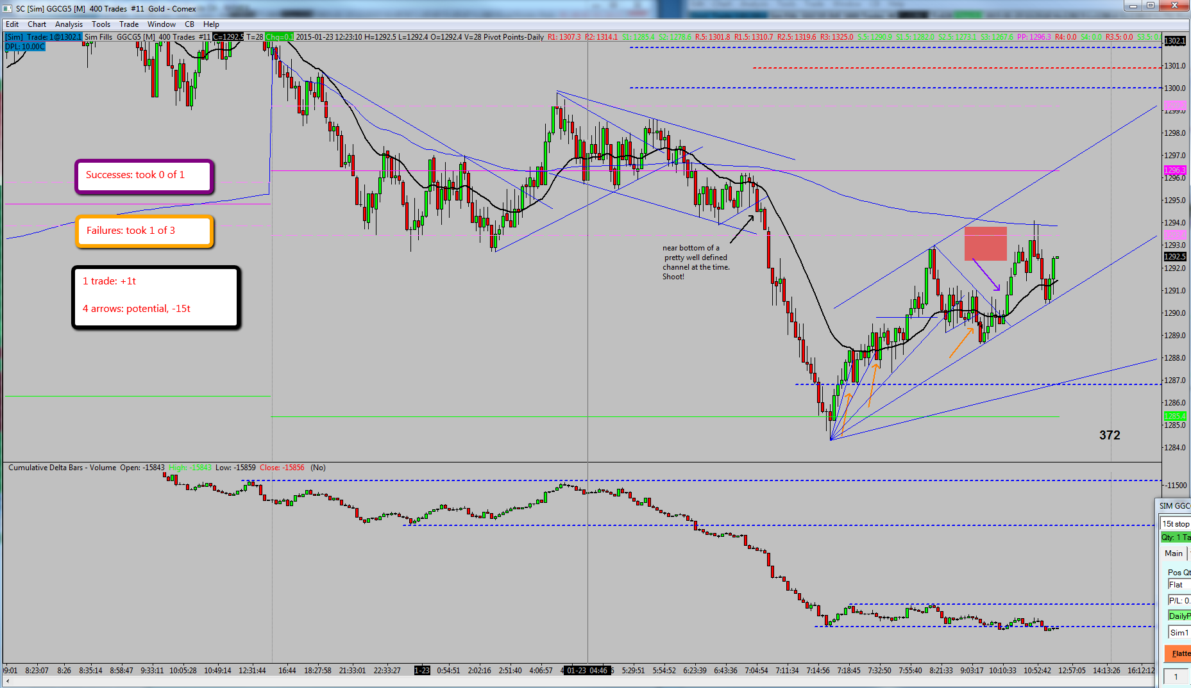The width and height of the screenshot is (1191, 688).
Task: Open the Chart menu
Action: (x=37, y=24)
